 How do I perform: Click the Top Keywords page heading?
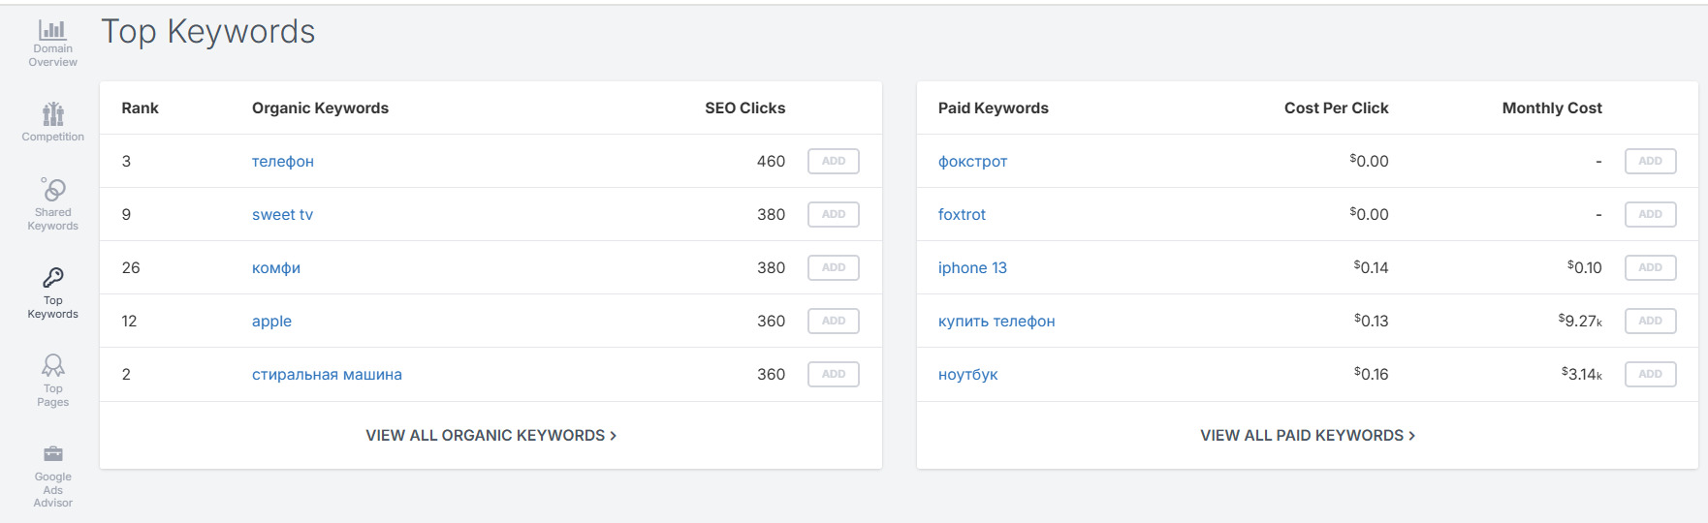pos(207,32)
